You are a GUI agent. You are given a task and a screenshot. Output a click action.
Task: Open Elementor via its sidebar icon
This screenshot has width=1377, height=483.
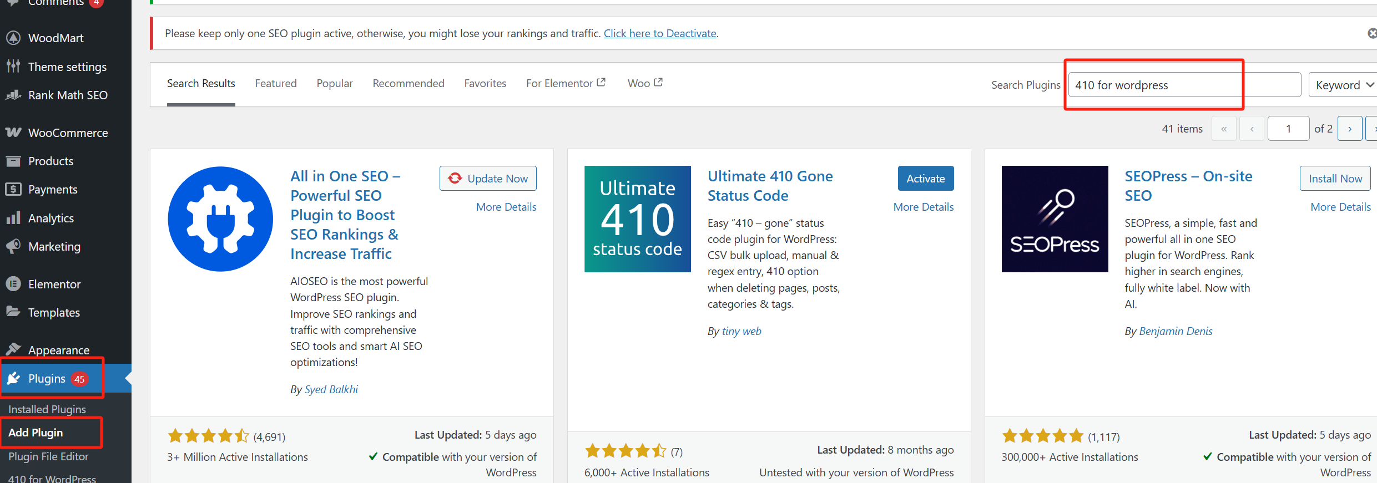[x=13, y=284]
